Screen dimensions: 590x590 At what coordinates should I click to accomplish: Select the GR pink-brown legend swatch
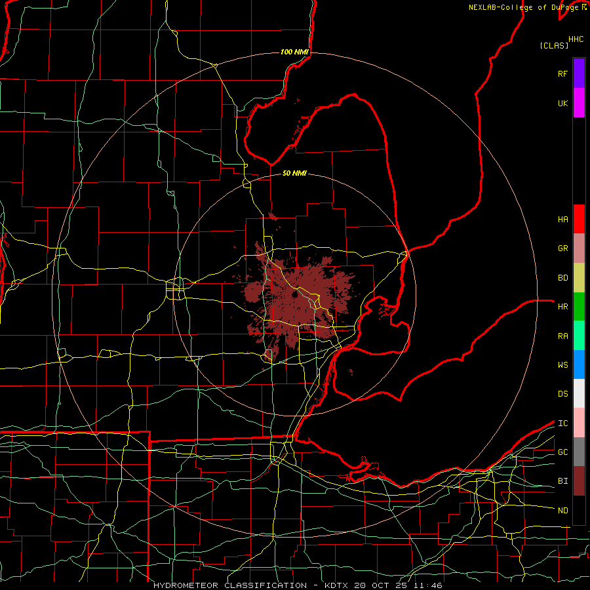click(x=579, y=248)
